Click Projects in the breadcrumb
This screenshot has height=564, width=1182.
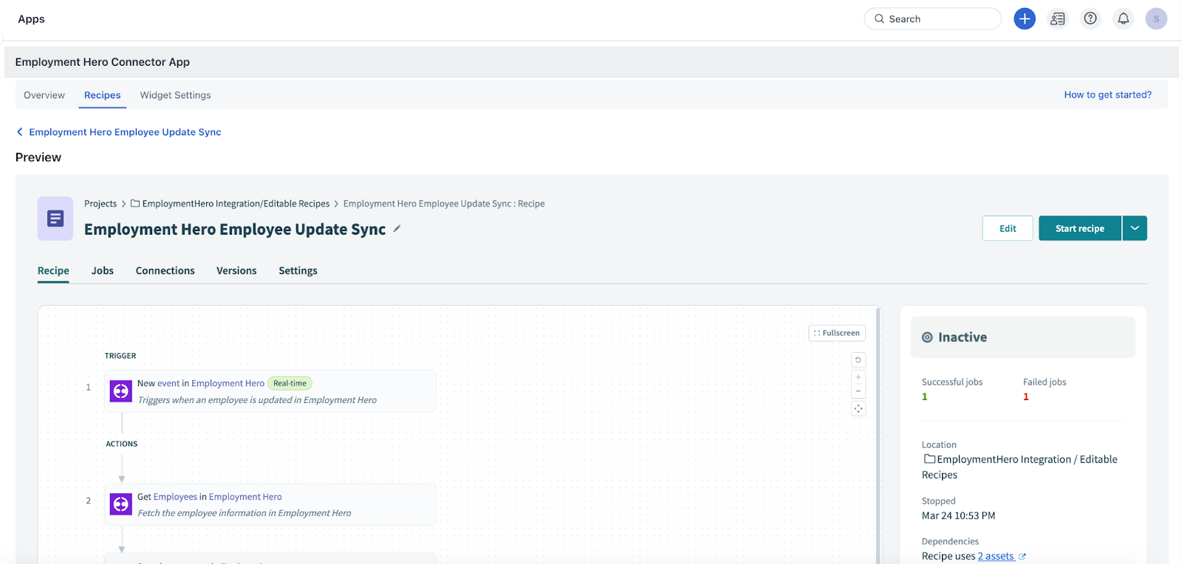[x=100, y=204]
